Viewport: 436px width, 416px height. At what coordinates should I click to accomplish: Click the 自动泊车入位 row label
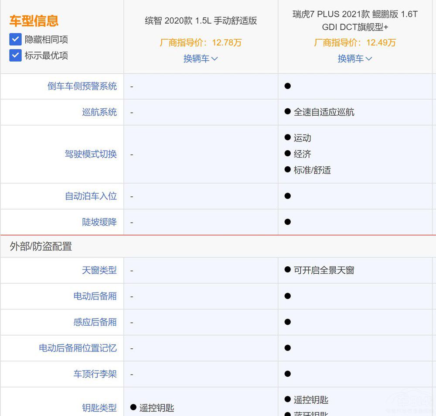point(91,196)
